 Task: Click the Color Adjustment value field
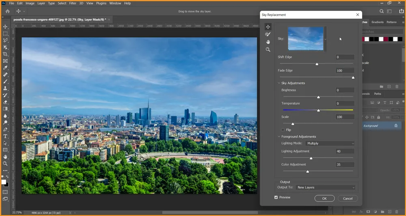tap(345, 164)
